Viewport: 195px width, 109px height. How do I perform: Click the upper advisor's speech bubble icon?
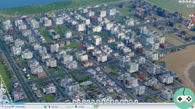189,18
